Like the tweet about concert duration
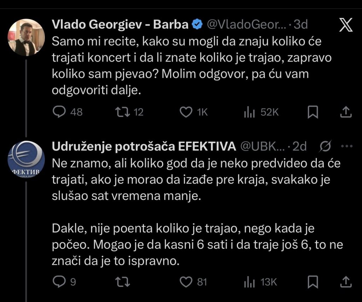Image resolution: width=362 pixels, height=302 pixels. (x=186, y=112)
